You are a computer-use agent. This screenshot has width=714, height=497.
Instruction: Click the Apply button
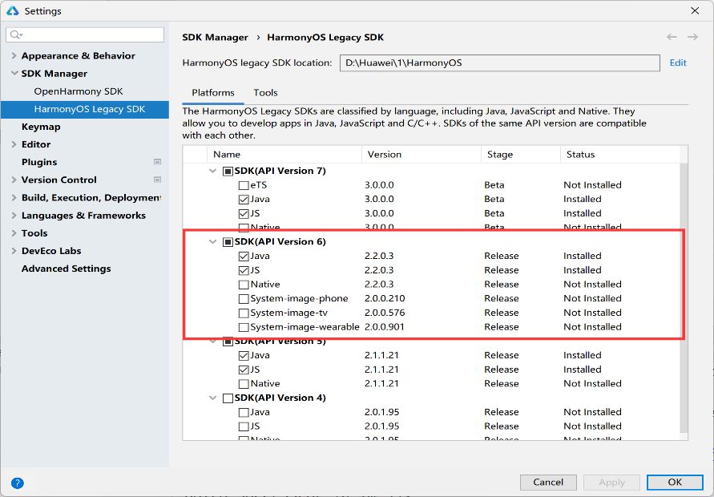pos(611,482)
